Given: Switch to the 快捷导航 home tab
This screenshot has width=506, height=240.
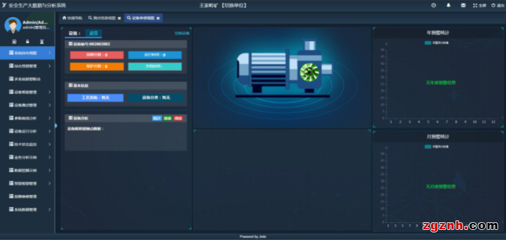Looking at the screenshot, I should tap(72, 18).
